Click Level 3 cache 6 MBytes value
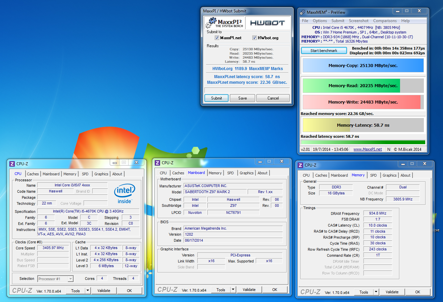Viewport: 443px width, 302px height. click(106, 266)
